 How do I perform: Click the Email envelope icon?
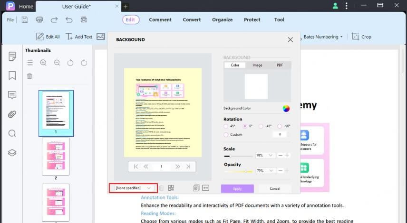(x=84, y=19)
